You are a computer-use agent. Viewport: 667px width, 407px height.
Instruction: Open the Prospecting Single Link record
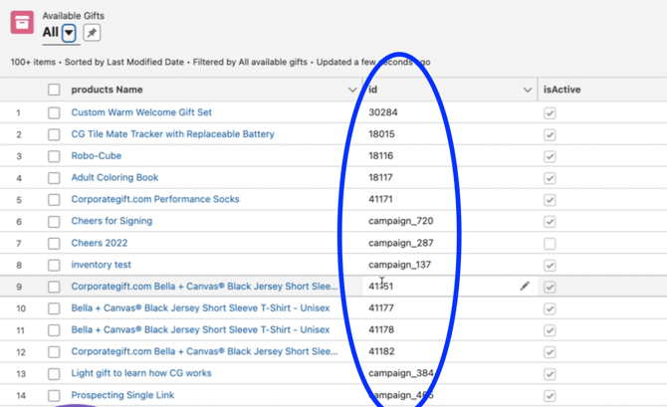pyautogui.click(x=122, y=395)
